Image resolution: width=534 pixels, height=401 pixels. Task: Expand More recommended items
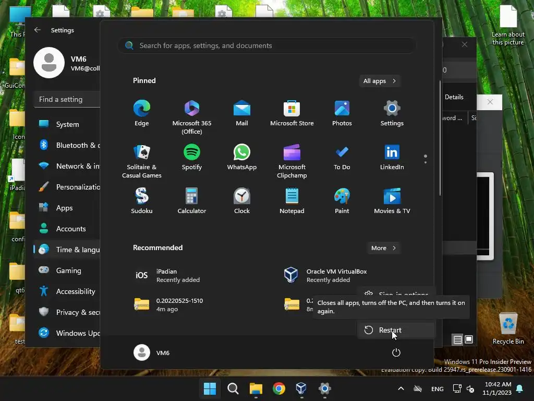pyautogui.click(x=383, y=248)
